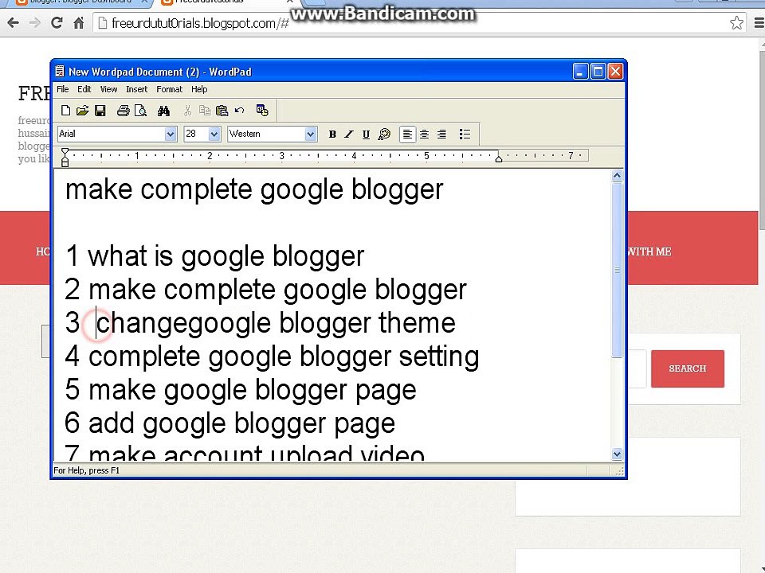The width and height of the screenshot is (765, 573).
Task: Click the line '1 what is google blogger'
Action: click(214, 256)
